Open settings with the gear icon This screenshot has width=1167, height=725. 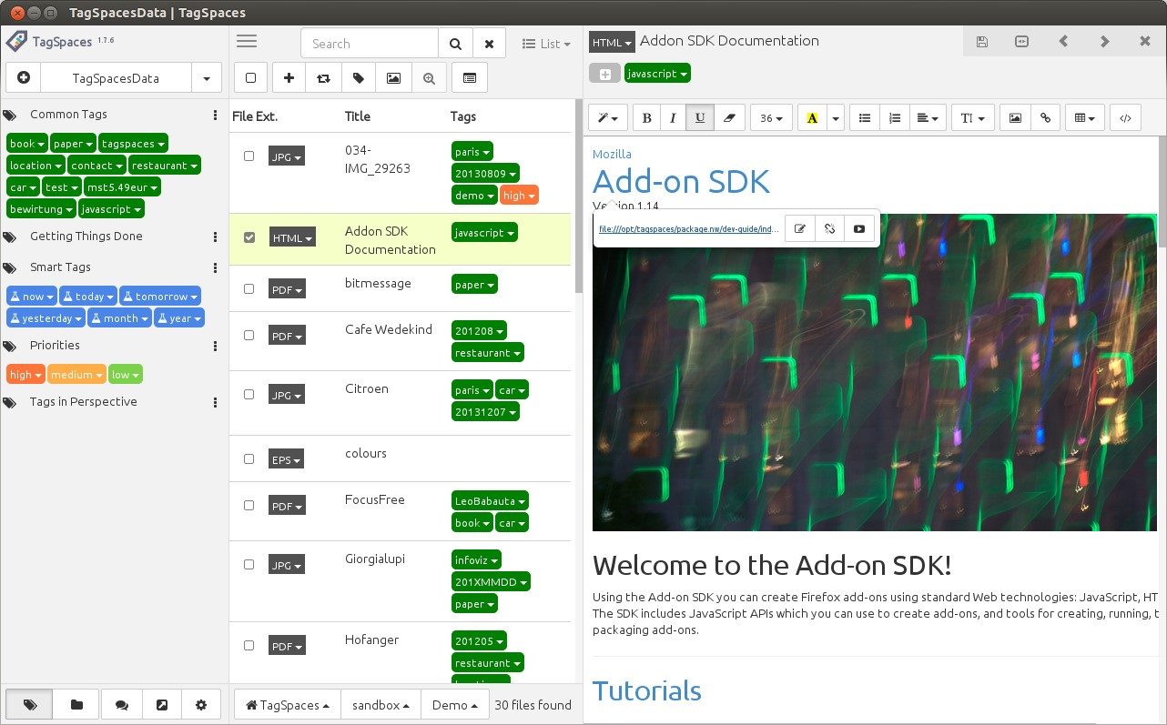(x=201, y=705)
